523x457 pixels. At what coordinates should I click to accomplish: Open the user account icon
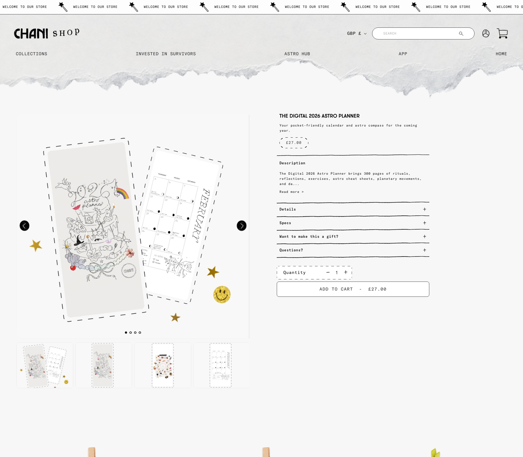486,33
